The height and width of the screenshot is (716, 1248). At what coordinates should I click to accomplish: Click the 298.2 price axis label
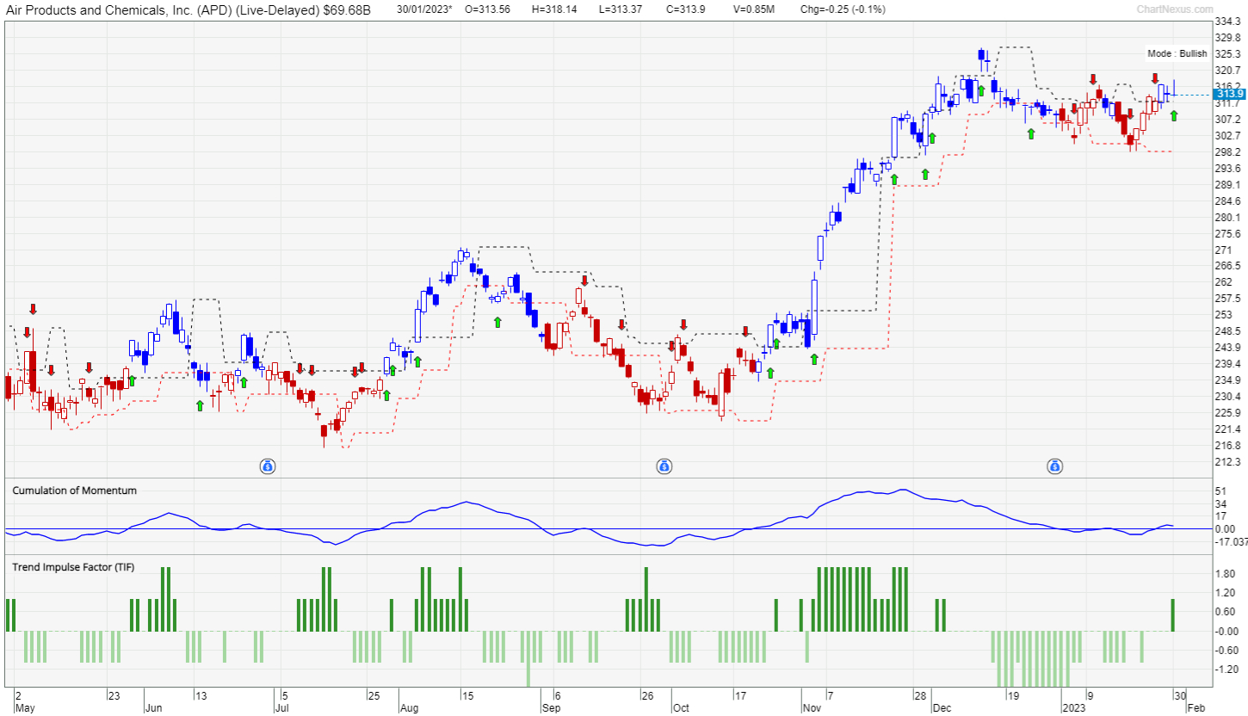click(1226, 151)
